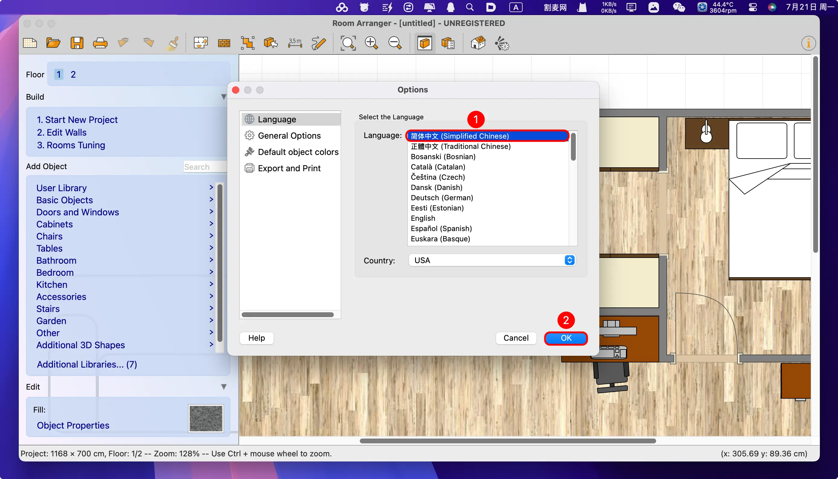Click the Fill texture swatch
Viewport: 838px width, 479px height.
(206, 418)
